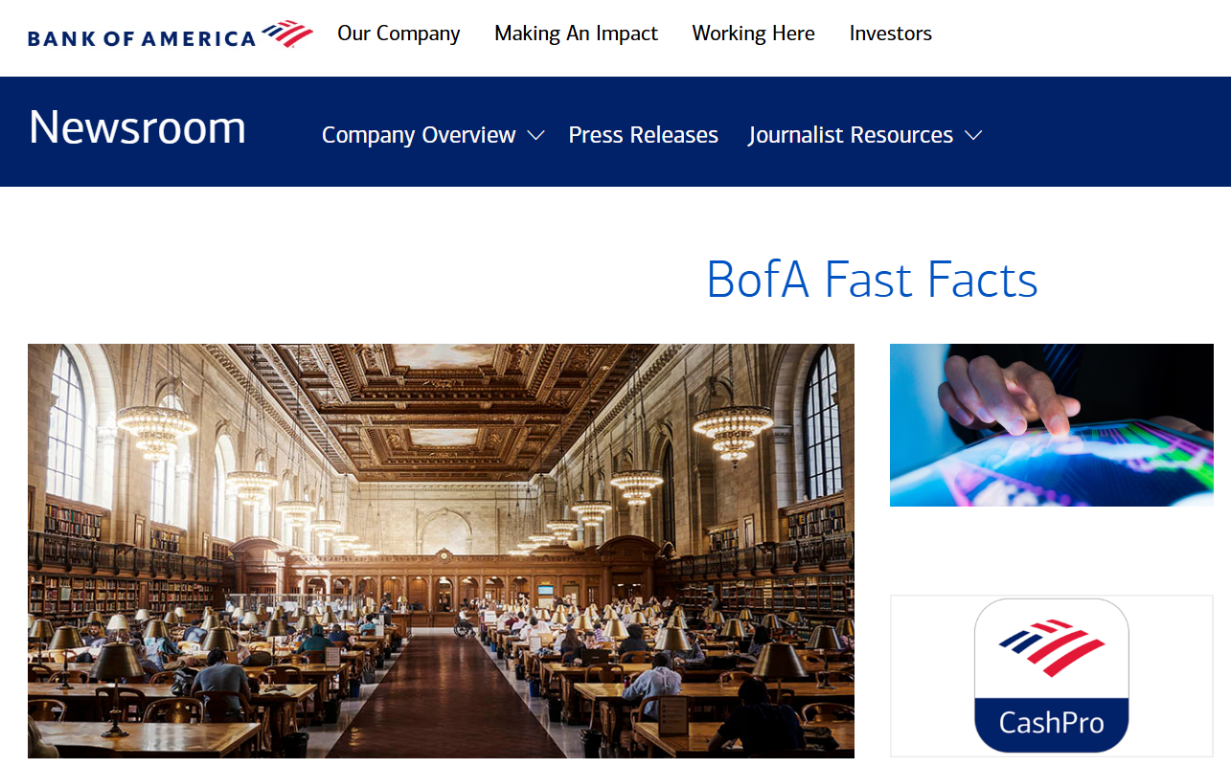The width and height of the screenshot is (1231, 768).
Task: Open the Investors section
Action: (x=890, y=34)
